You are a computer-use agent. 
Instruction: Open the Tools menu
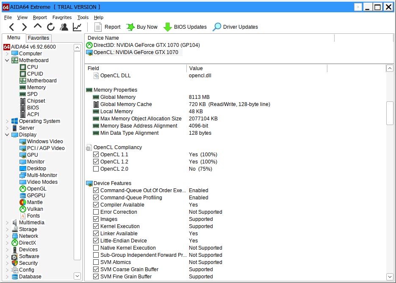(x=83, y=17)
